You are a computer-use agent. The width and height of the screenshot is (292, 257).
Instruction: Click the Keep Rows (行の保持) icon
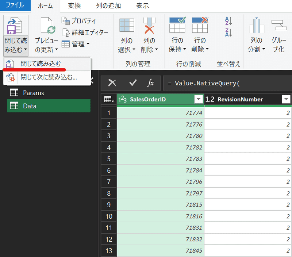coord(177,26)
